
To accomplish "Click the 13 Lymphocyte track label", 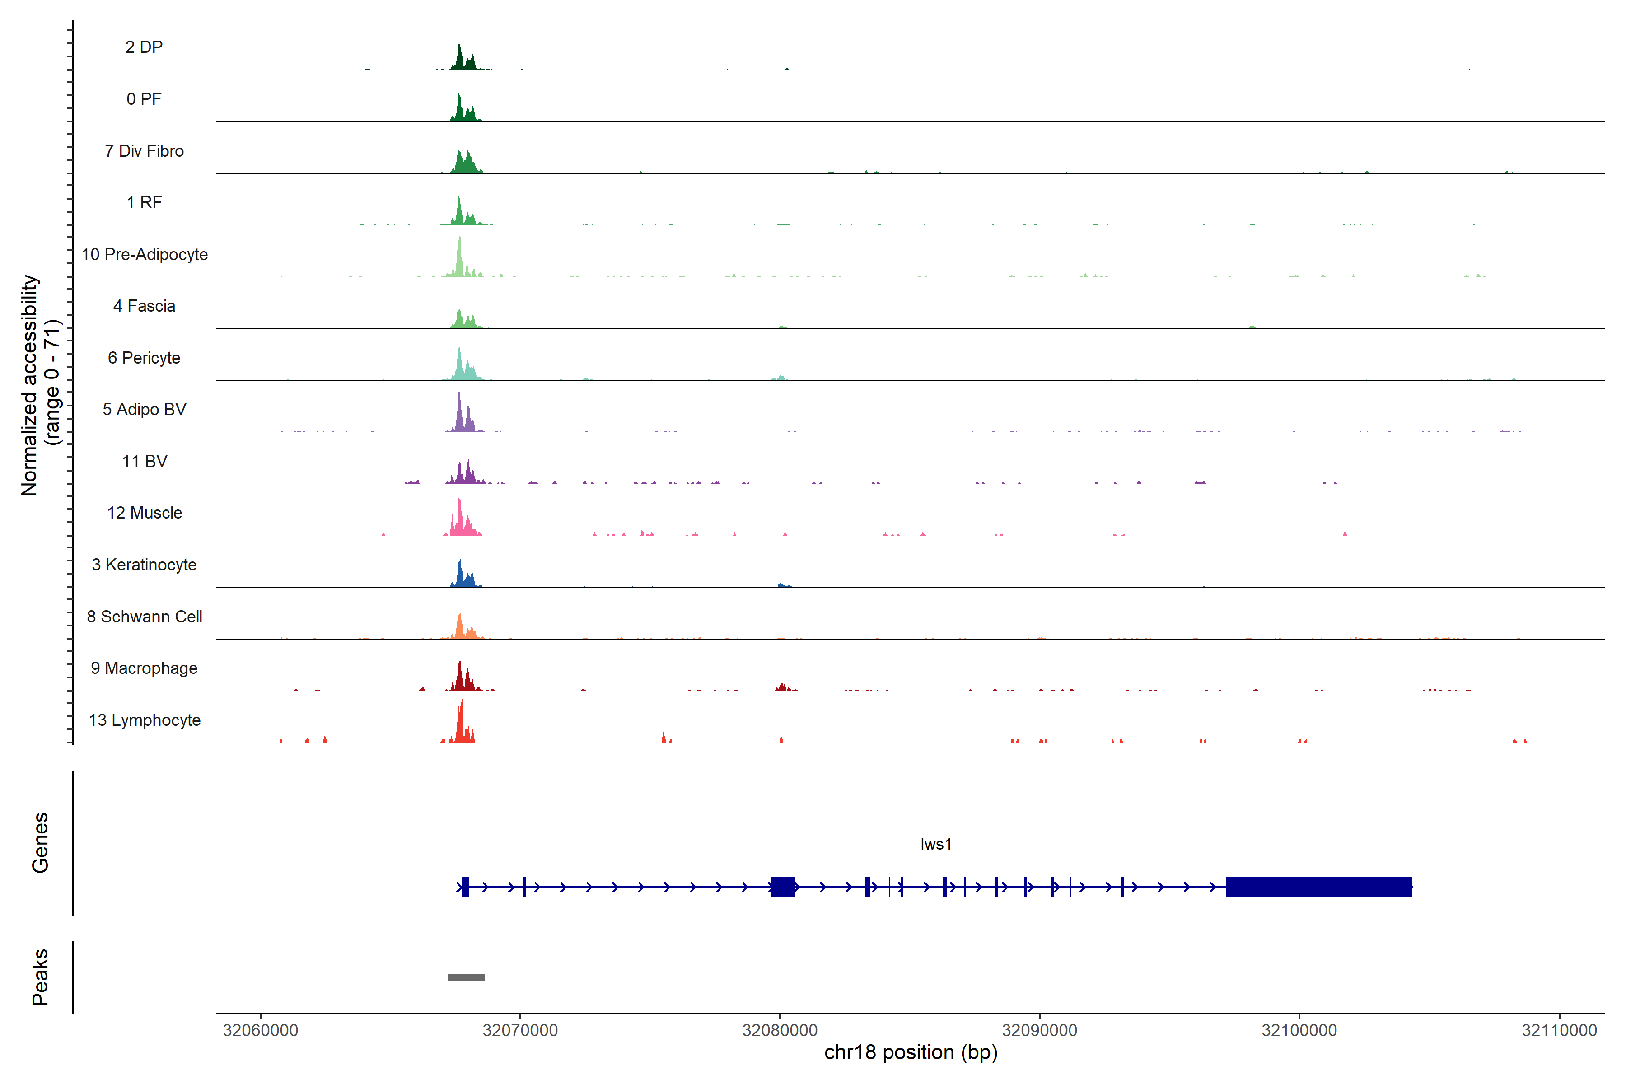I will [x=145, y=720].
